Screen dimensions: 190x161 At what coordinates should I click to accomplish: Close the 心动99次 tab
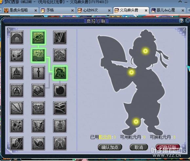[109, 10]
